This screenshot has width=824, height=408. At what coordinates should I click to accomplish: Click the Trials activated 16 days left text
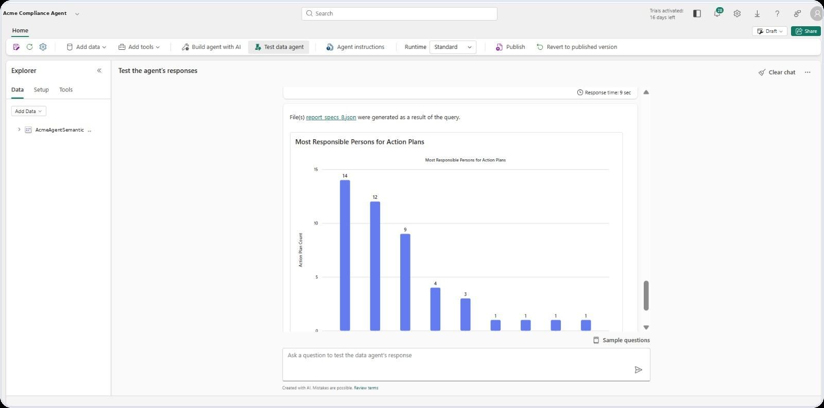pos(666,14)
